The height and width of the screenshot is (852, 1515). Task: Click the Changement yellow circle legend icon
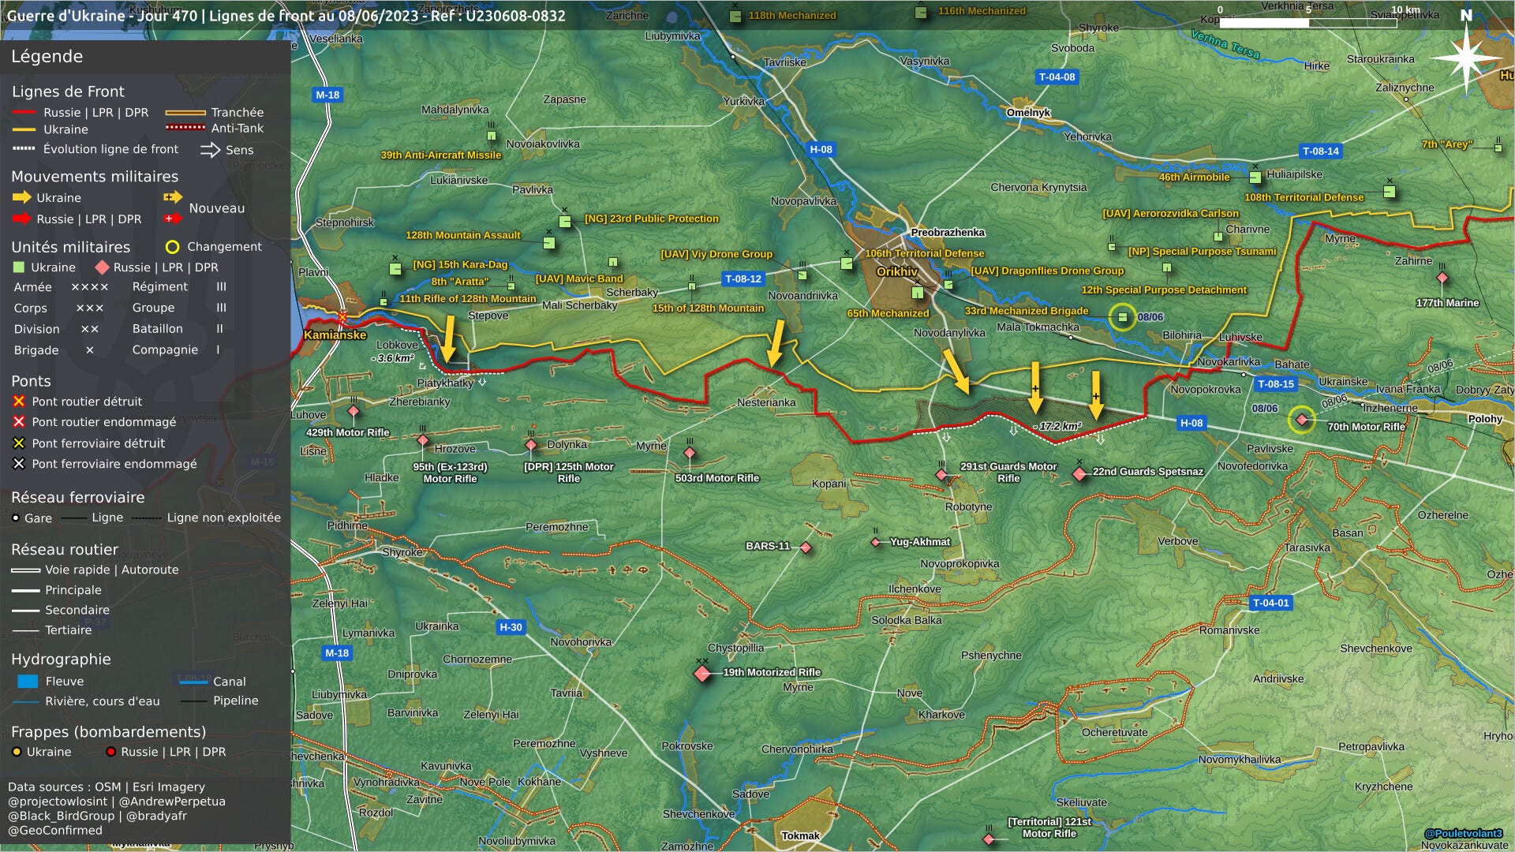[x=172, y=247]
